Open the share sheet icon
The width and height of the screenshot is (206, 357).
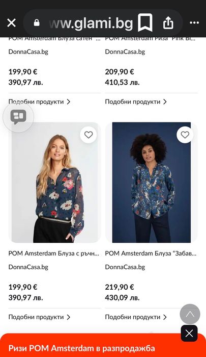(168, 23)
